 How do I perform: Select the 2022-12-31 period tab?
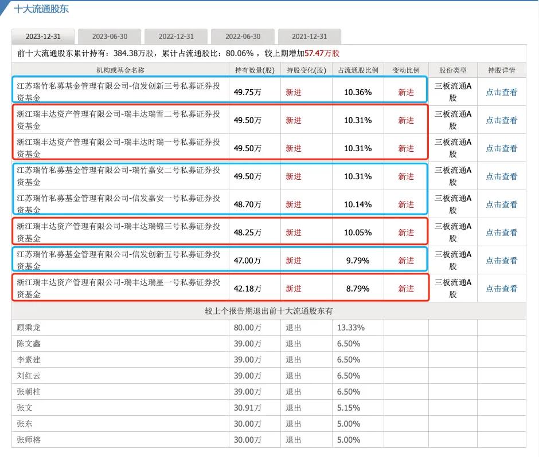tap(175, 36)
